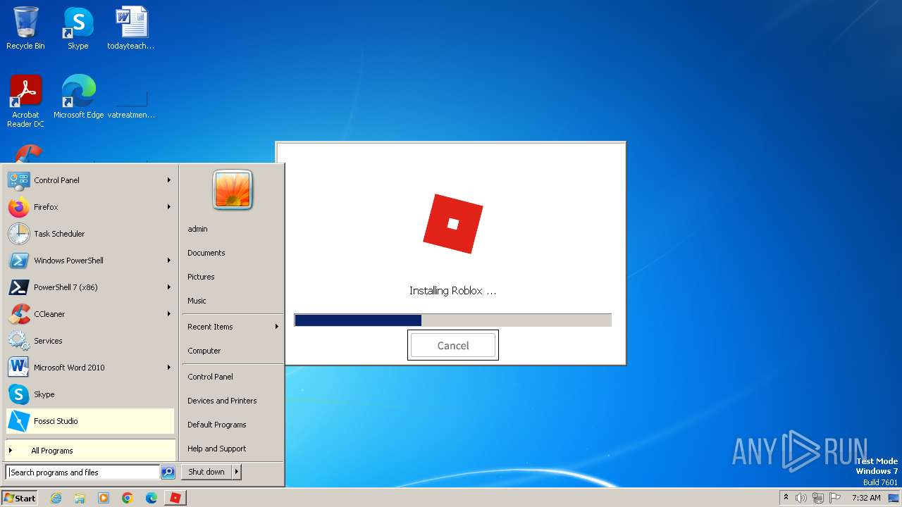Click the Action Center flag icon
This screenshot has width=902, height=507.
[x=835, y=498]
